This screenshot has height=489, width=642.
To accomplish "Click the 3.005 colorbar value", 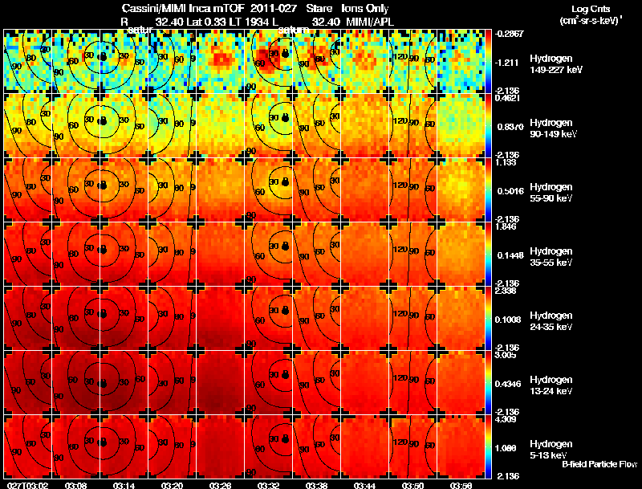I will click(x=506, y=355).
